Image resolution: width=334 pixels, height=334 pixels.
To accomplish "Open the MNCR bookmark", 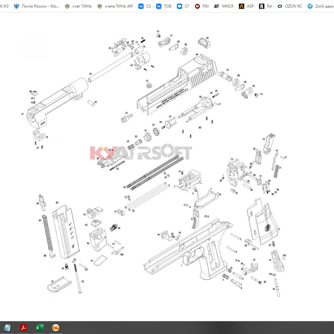I will 224,6.
